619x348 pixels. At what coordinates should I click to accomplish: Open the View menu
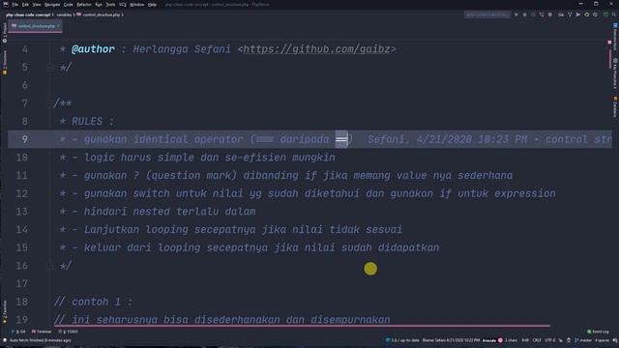(x=37, y=4)
